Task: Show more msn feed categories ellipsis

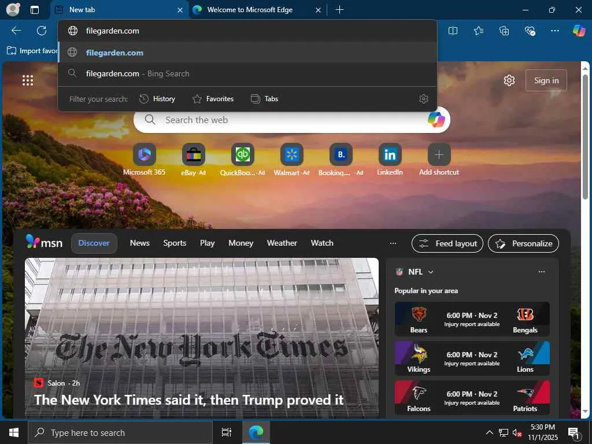Action: 393,243
